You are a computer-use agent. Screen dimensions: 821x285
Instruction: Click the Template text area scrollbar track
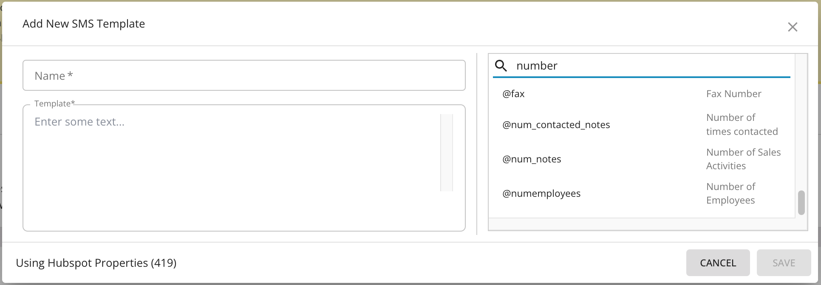click(447, 153)
